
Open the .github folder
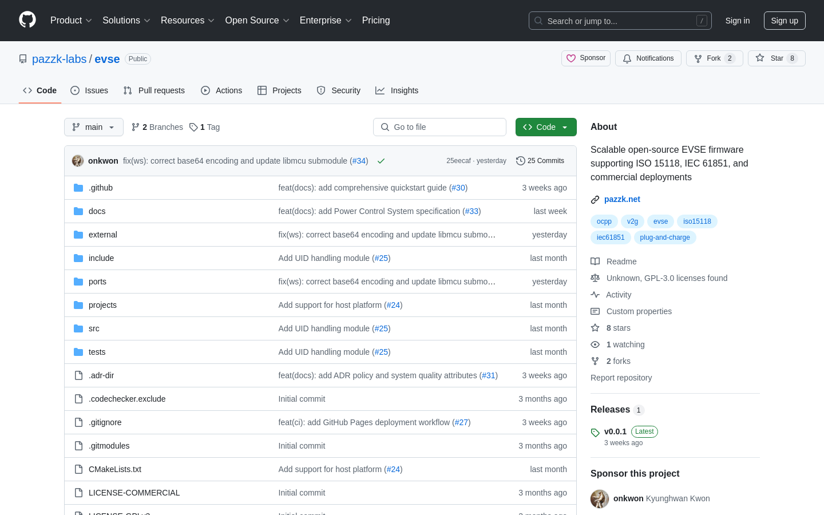click(101, 188)
